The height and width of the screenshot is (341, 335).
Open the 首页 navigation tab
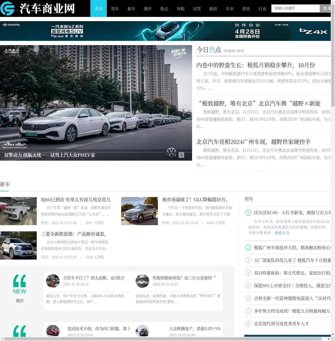coord(99,8)
